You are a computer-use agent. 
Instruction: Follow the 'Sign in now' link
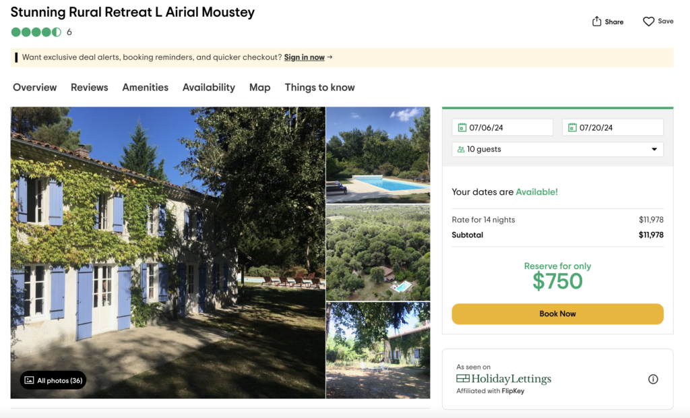click(x=303, y=57)
